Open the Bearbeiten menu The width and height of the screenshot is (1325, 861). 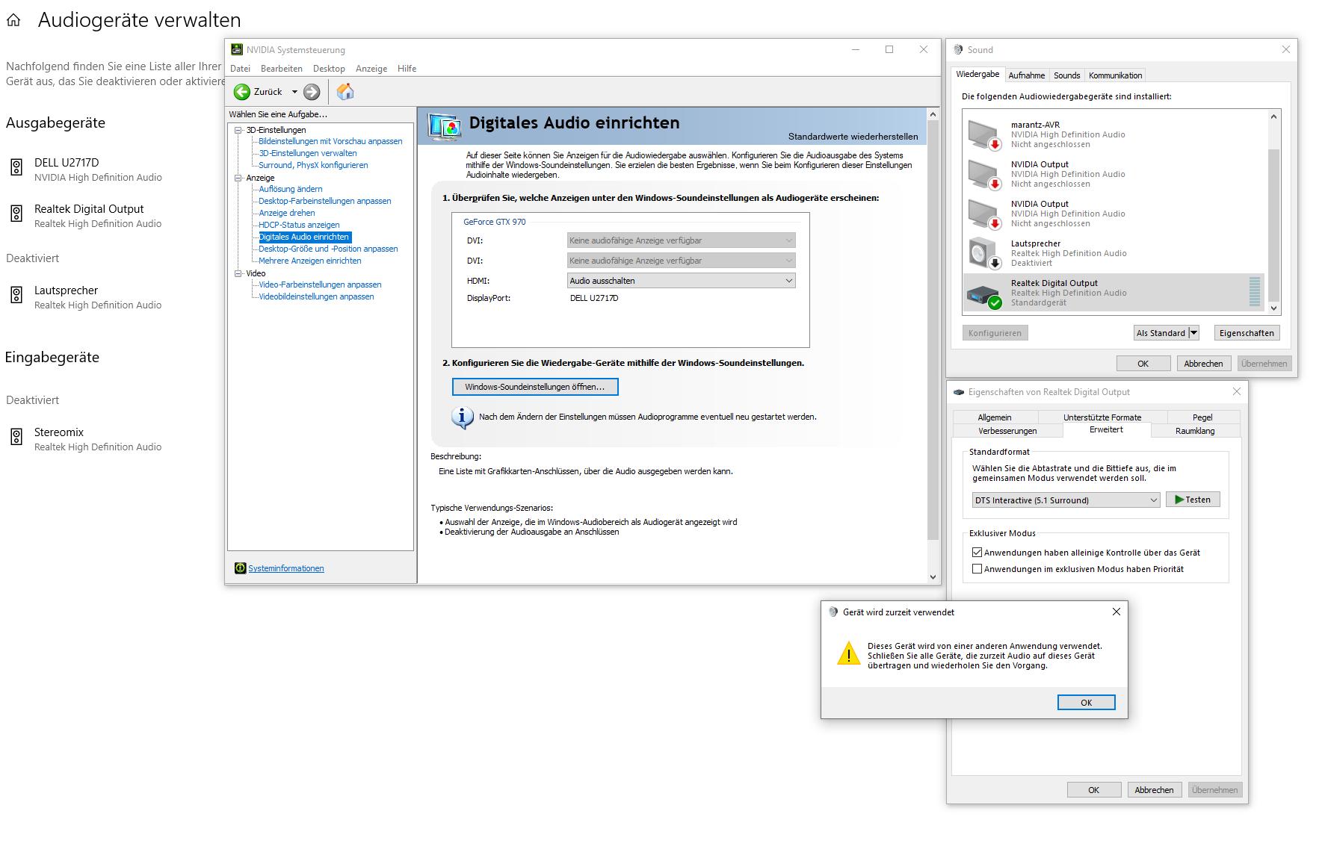pos(282,69)
